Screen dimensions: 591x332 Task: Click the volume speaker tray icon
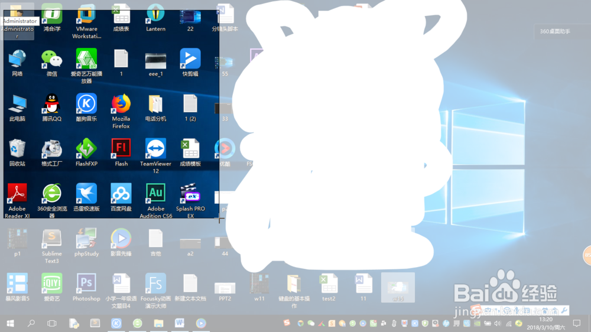pyautogui.click(x=498, y=323)
